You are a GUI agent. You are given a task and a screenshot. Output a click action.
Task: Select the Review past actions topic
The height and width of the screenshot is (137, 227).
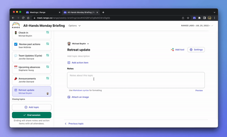tap(32, 46)
